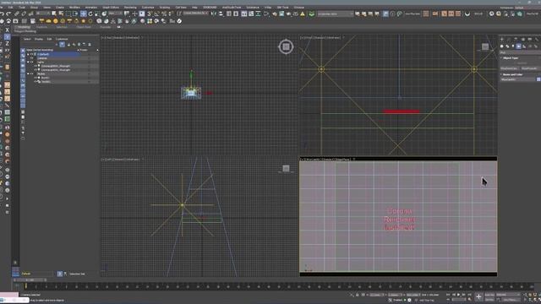Activate the Select and Move tool
This screenshot has height=304, width=541.
(83, 14)
